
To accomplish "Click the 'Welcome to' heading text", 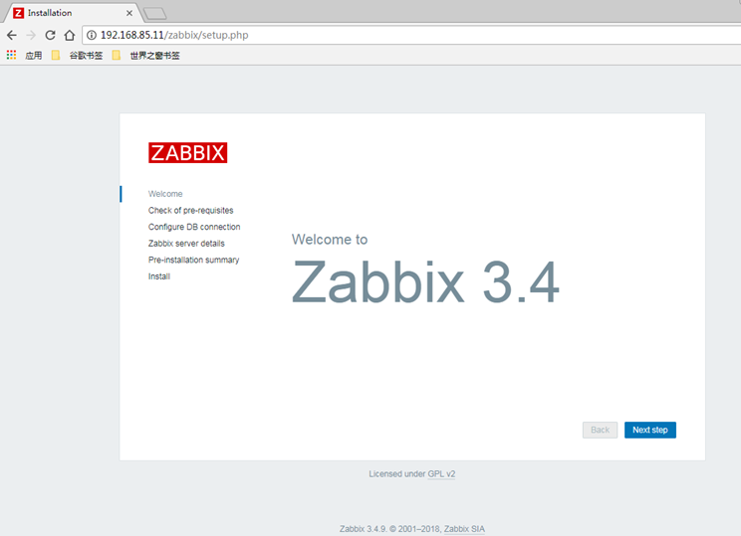I will point(330,240).
